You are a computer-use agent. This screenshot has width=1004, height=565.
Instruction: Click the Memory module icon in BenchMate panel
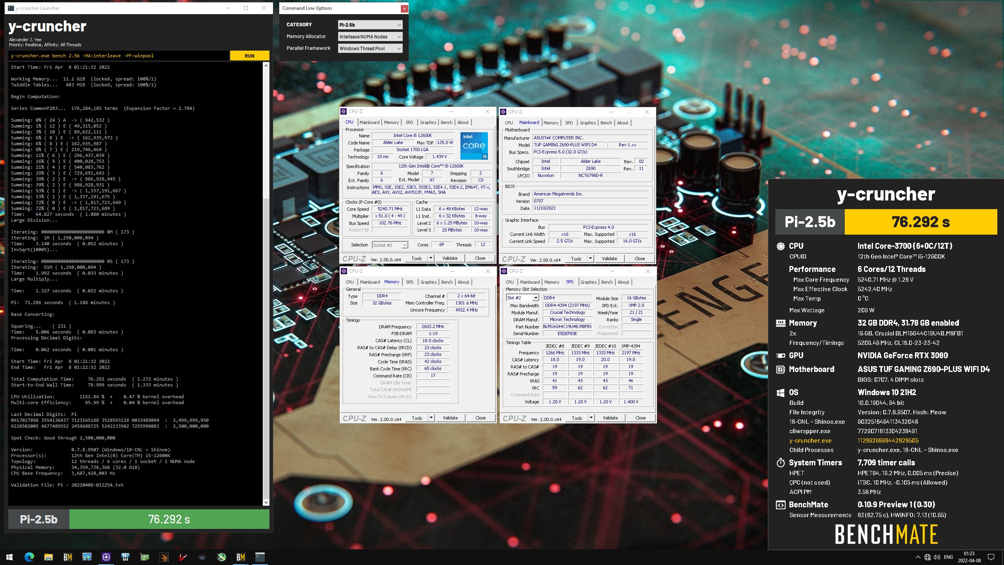coord(780,323)
